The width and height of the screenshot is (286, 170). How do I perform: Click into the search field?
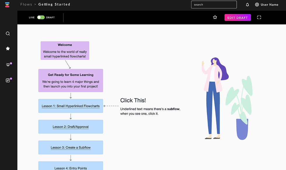click(x=214, y=5)
